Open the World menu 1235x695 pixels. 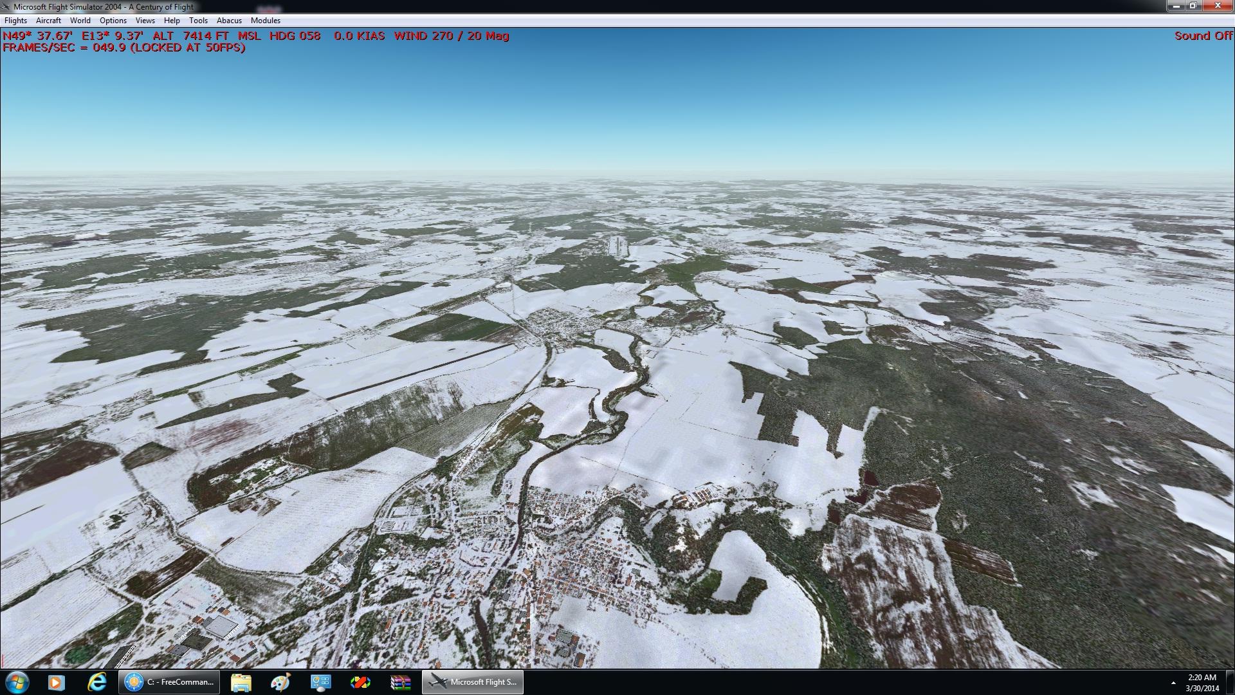pos(80,21)
